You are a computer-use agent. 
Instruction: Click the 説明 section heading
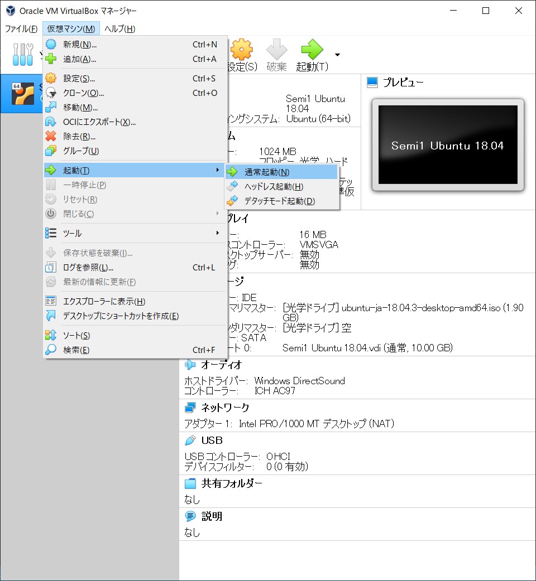[x=212, y=516]
